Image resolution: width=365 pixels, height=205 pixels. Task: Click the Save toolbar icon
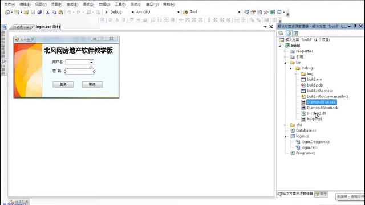pyautogui.click(x=33, y=12)
